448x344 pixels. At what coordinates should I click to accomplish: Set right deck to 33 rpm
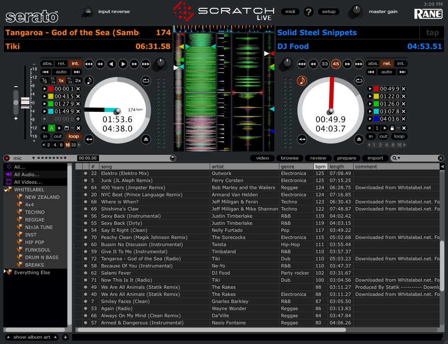[x=325, y=64]
